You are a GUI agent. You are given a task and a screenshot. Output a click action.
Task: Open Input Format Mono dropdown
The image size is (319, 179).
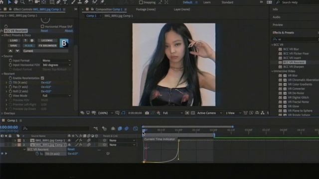pos(56,61)
